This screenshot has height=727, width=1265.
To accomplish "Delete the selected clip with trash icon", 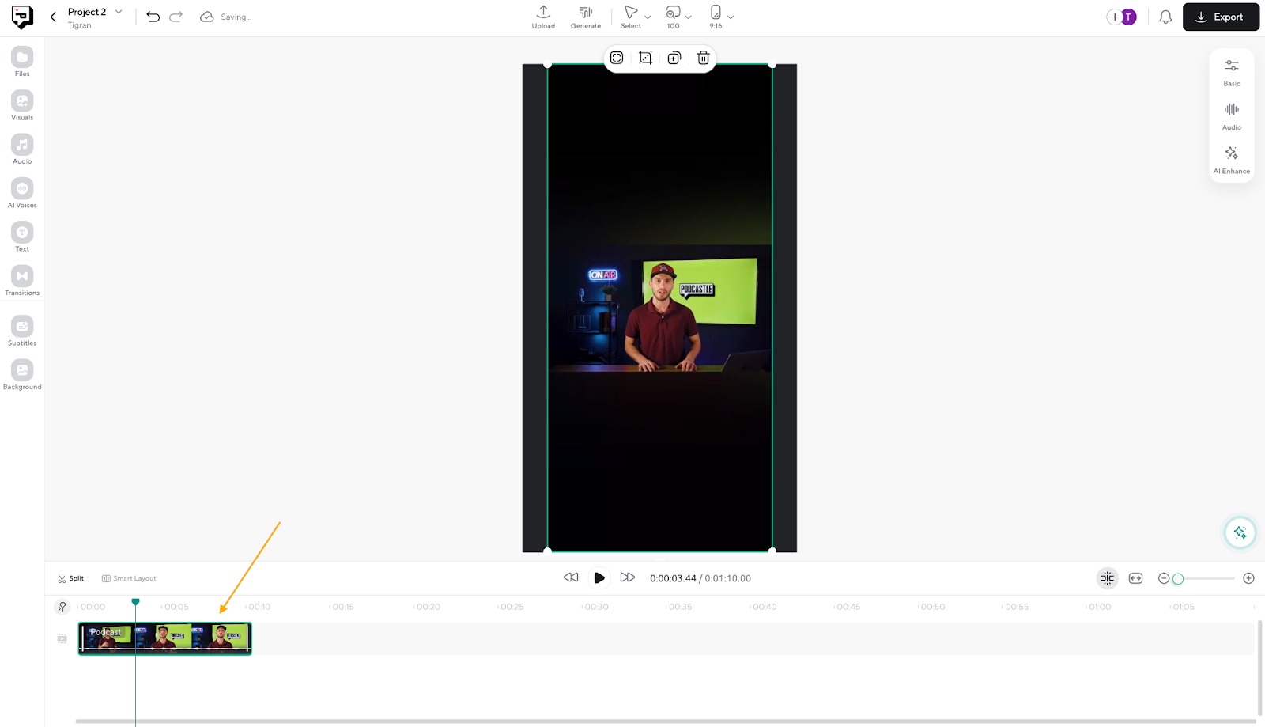I will (703, 58).
